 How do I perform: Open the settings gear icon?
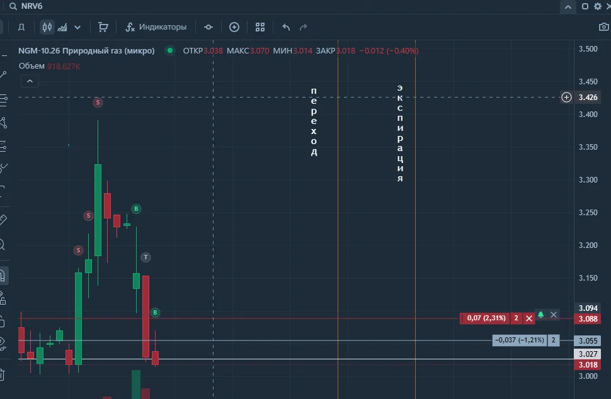pos(598,6)
